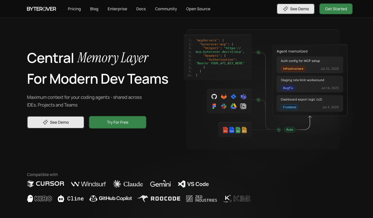This screenshot has height=218, width=373.
Task: Toggle the Auto switch near the file exports
Action: (290, 129)
